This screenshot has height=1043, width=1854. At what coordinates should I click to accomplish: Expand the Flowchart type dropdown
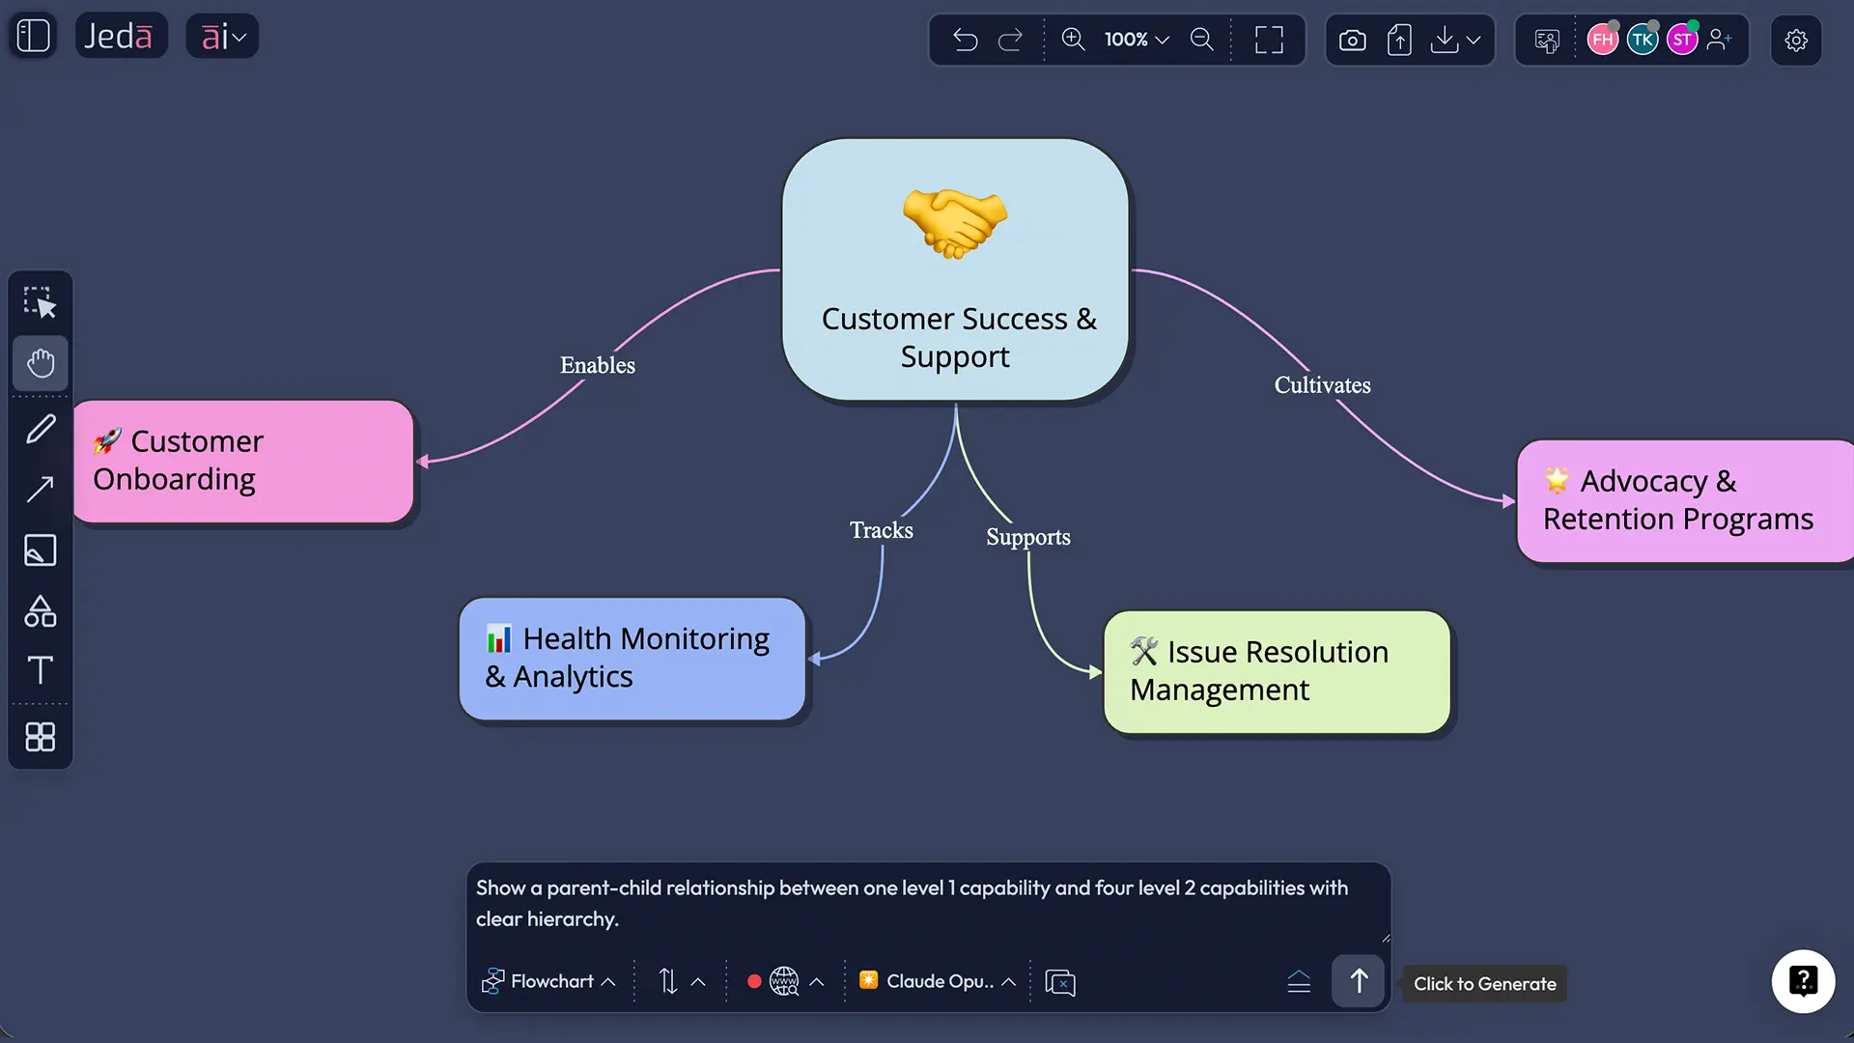548,981
